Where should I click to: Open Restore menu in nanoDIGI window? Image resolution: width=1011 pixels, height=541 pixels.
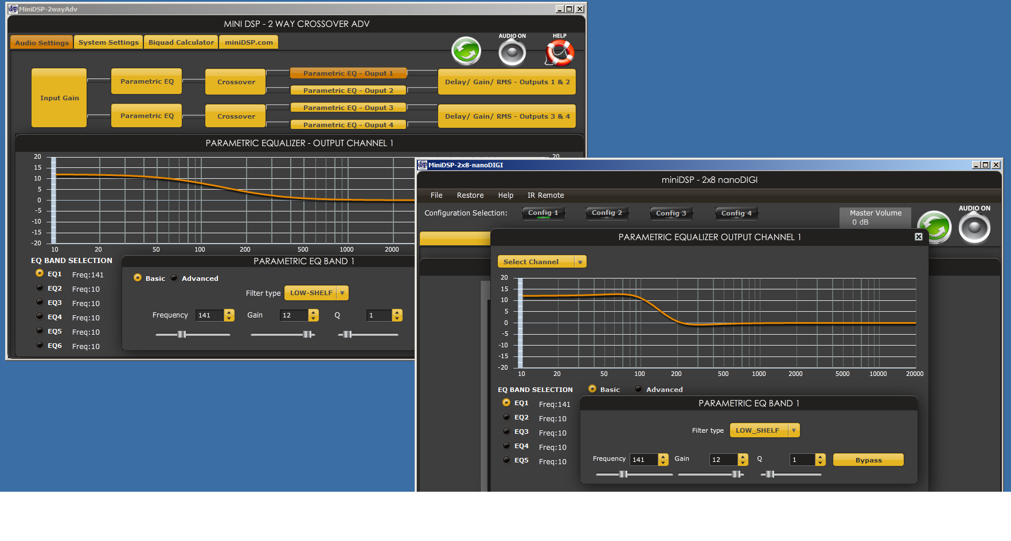(x=470, y=195)
